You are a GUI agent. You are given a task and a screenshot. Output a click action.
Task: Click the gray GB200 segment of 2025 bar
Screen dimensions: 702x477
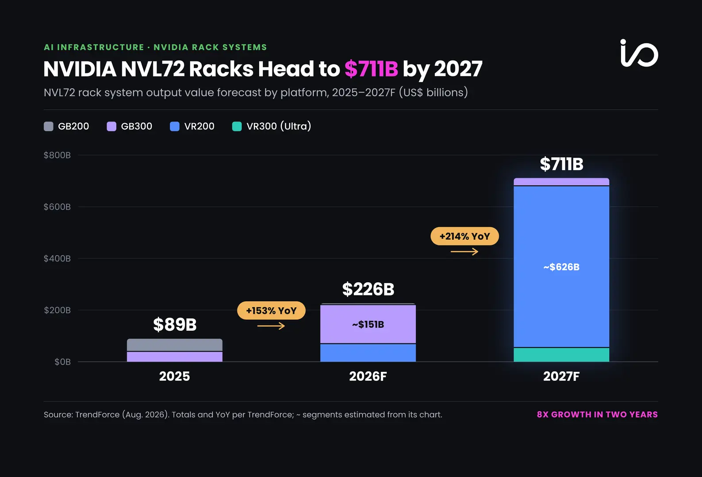175,345
